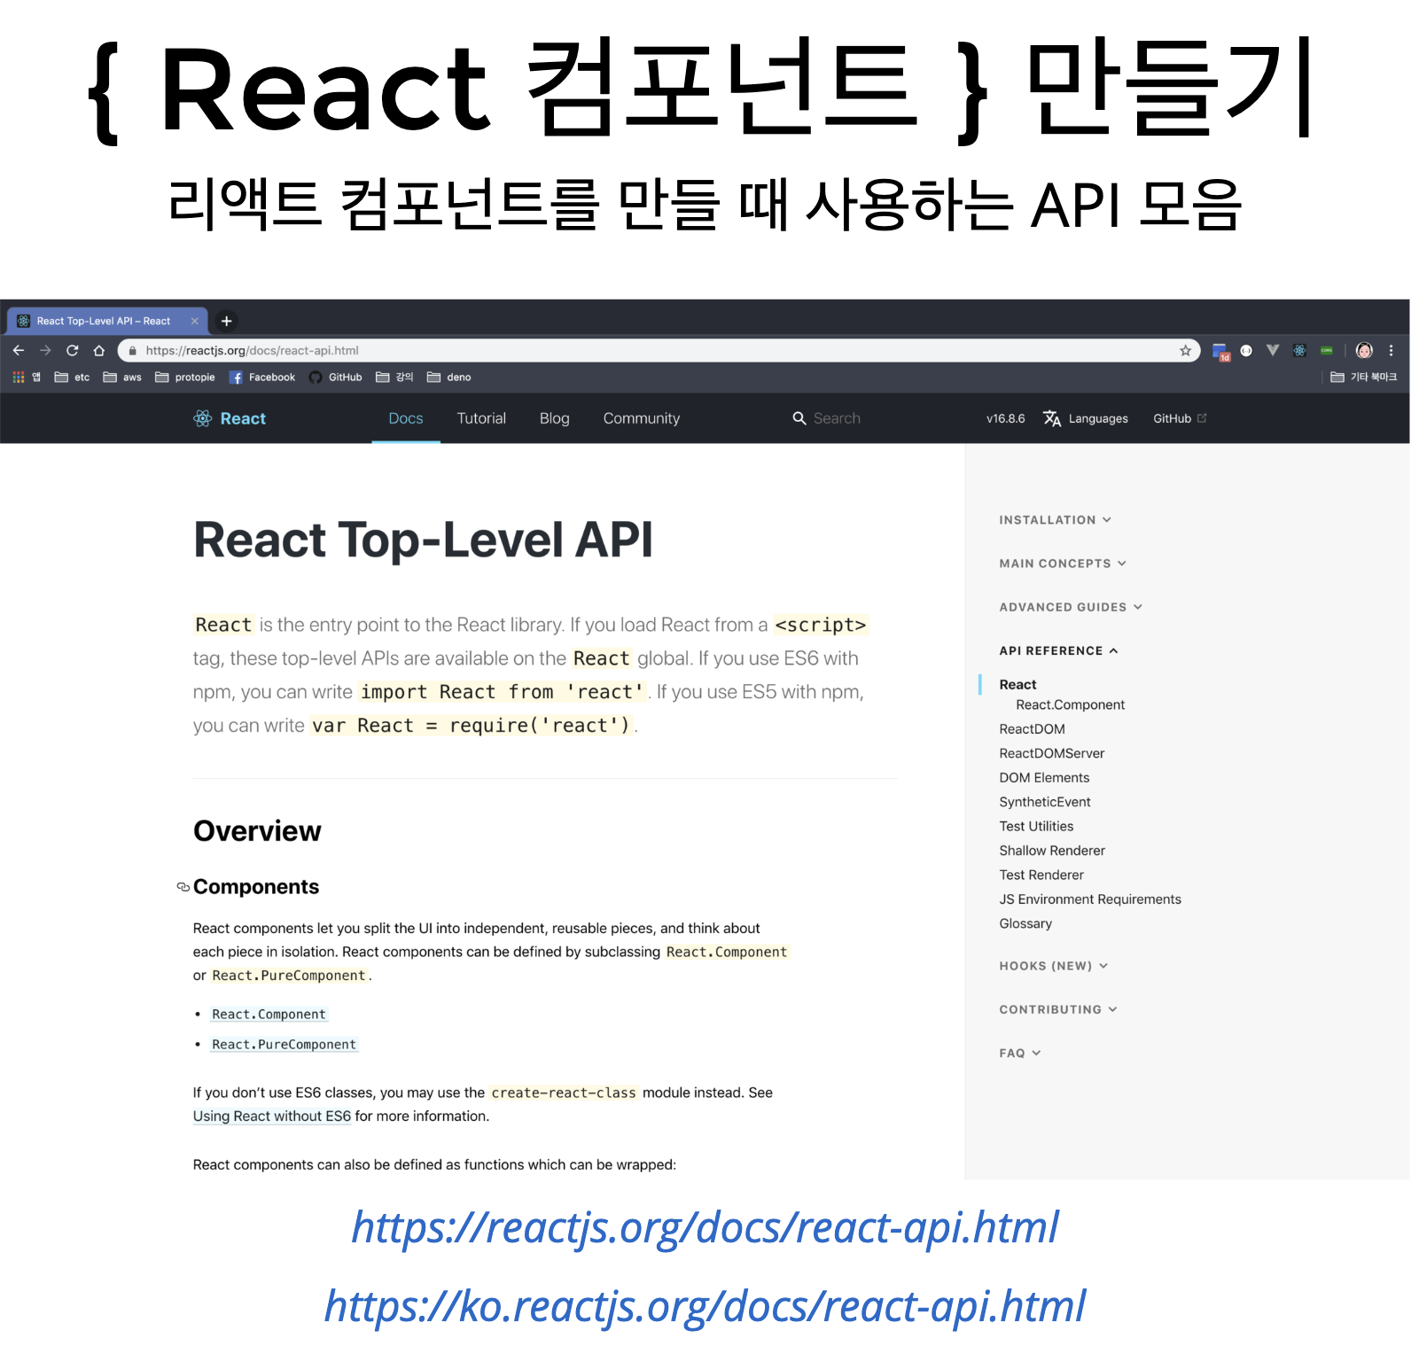Open GitHub link in site header
Viewport: 1411px width, 1354px height.
pos(1180,418)
